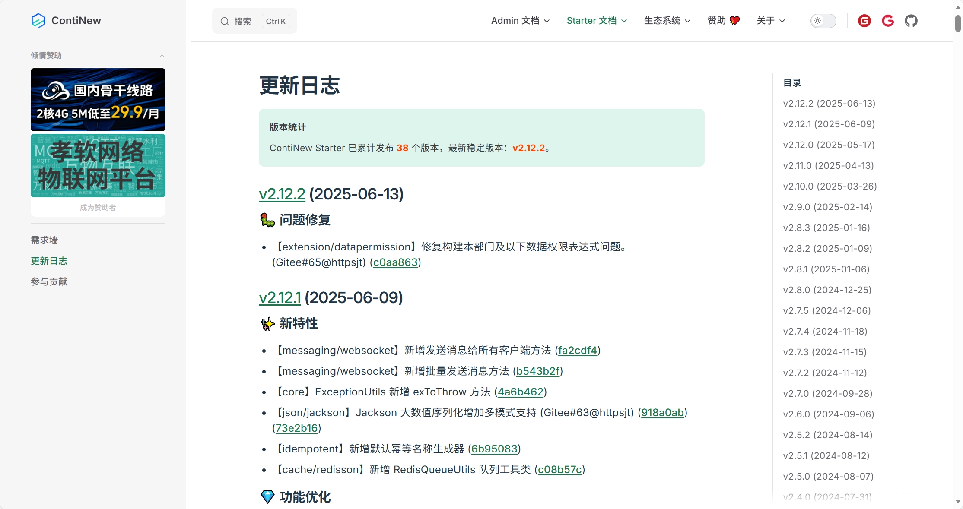This screenshot has height=509, width=963.
Task: Click the scrollbar down arrow
Action: point(958,501)
